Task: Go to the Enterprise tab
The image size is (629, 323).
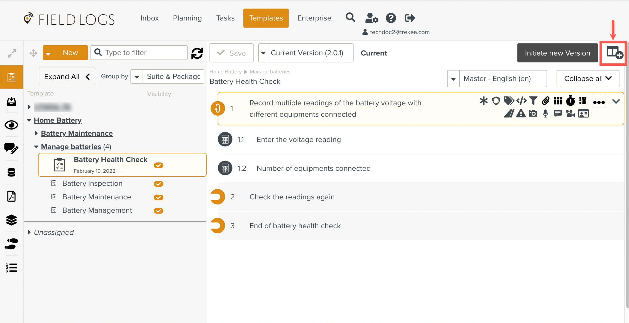Action: [314, 18]
